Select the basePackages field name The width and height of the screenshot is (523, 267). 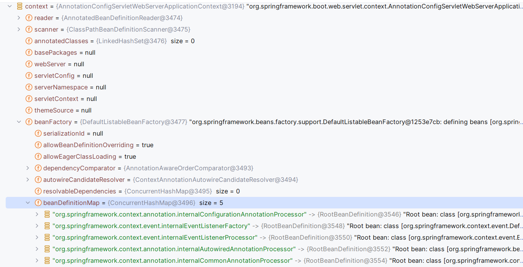pyautogui.click(x=56, y=52)
